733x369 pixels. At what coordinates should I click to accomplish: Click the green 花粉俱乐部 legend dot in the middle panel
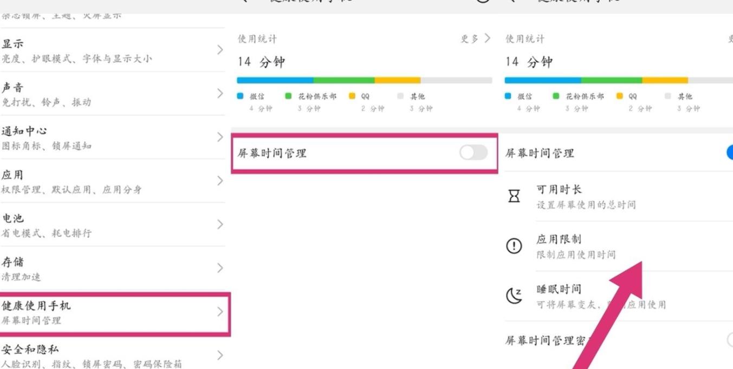point(288,97)
